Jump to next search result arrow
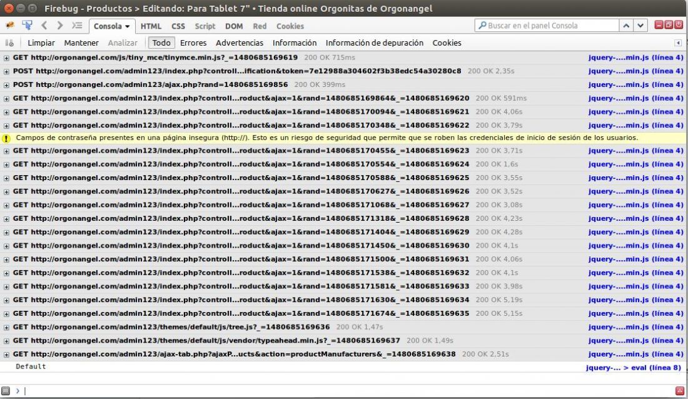 coord(640,26)
